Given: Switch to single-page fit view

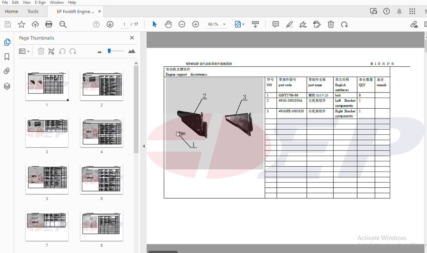Looking at the screenshot, I should [x=237, y=24].
